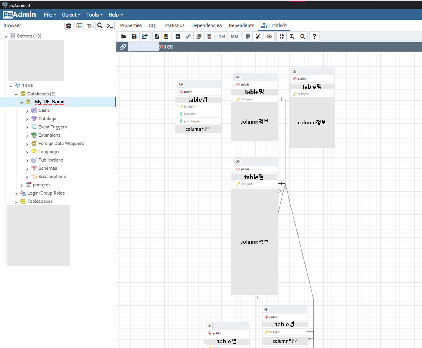Screen dimensions: 422x348
Task: Launch the PSQL terminal tool
Action: click(x=110, y=25)
